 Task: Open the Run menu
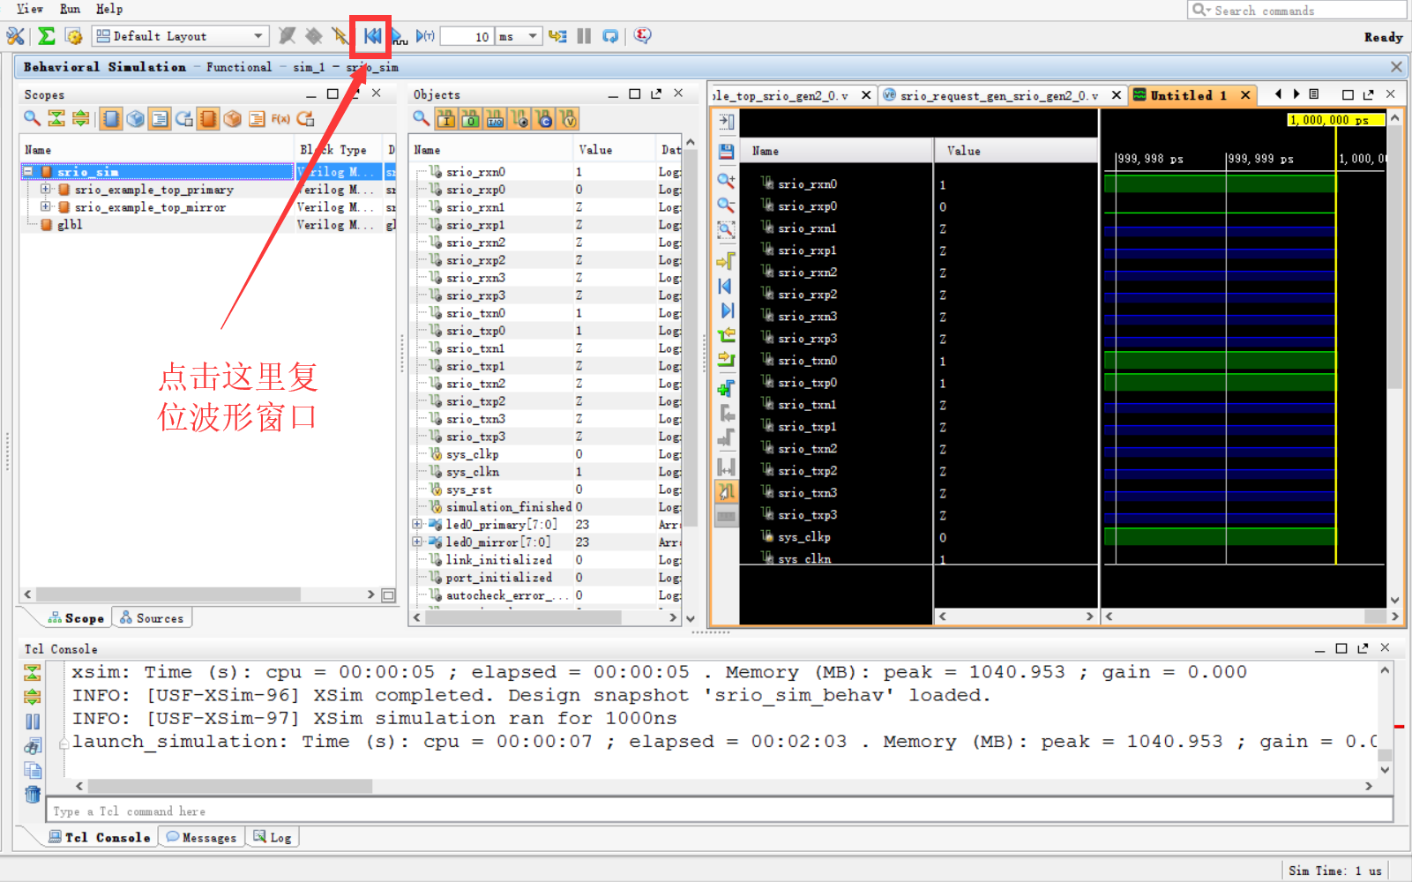click(x=70, y=9)
